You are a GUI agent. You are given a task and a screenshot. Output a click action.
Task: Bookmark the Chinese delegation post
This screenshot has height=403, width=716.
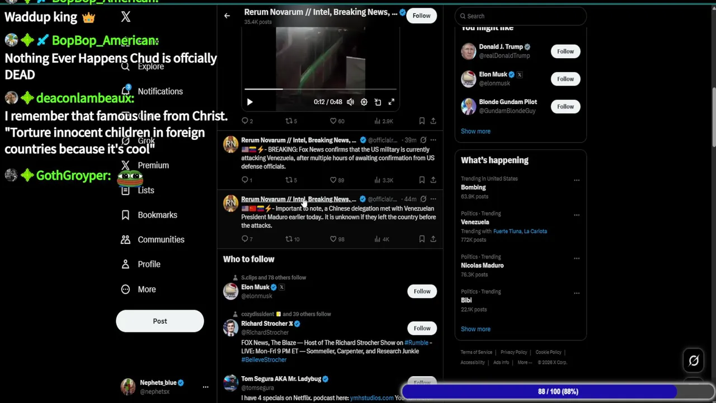tap(422, 239)
